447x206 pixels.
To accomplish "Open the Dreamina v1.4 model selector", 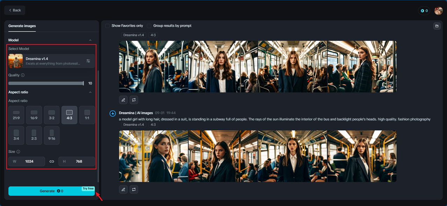I will (x=52, y=61).
